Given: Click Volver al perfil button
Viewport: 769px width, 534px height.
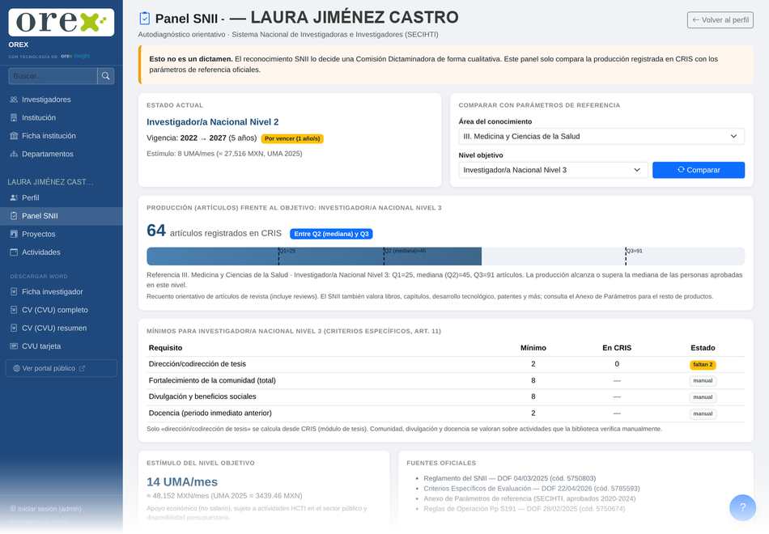Looking at the screenshot, I should [720, 20].
